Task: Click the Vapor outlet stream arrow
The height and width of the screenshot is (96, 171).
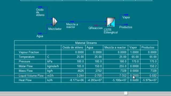Action: tap(126, 15)
